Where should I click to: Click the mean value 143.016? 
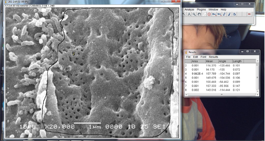click(x=211, y=90)
